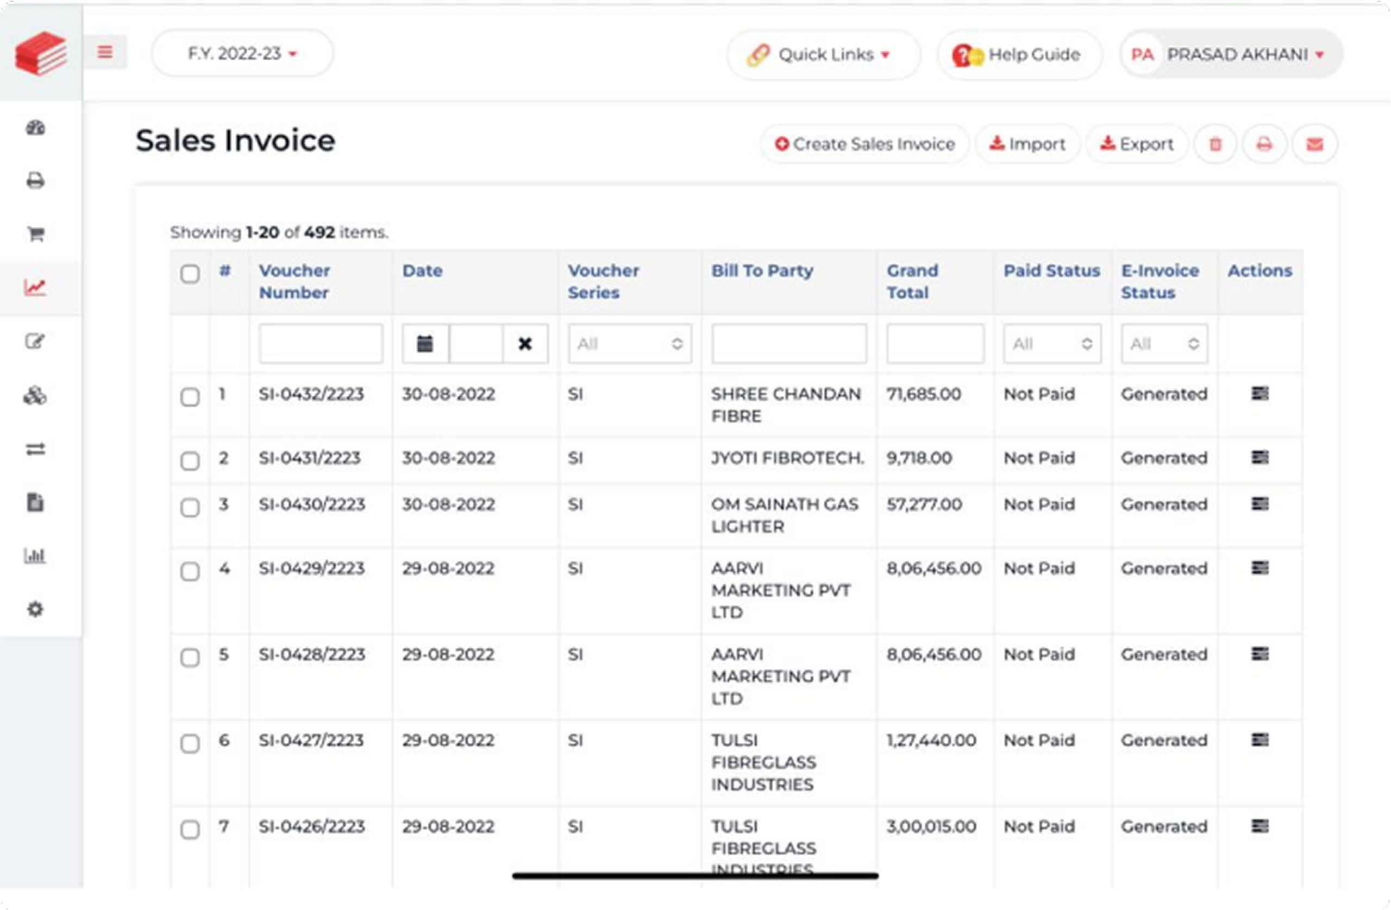Click the bar chart reports sidebar icon

[x=36, y=557]
